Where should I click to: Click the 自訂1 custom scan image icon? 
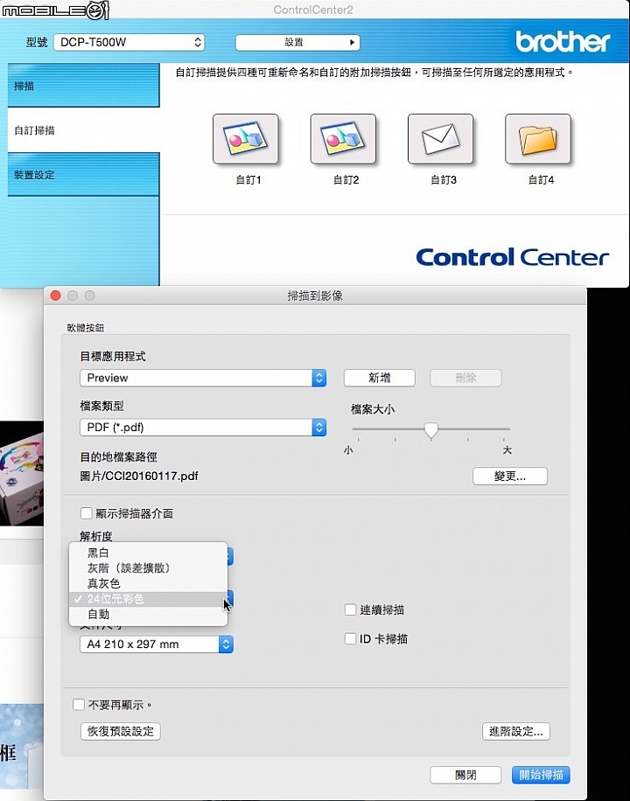pyautogui.click(x=246, y=139)
